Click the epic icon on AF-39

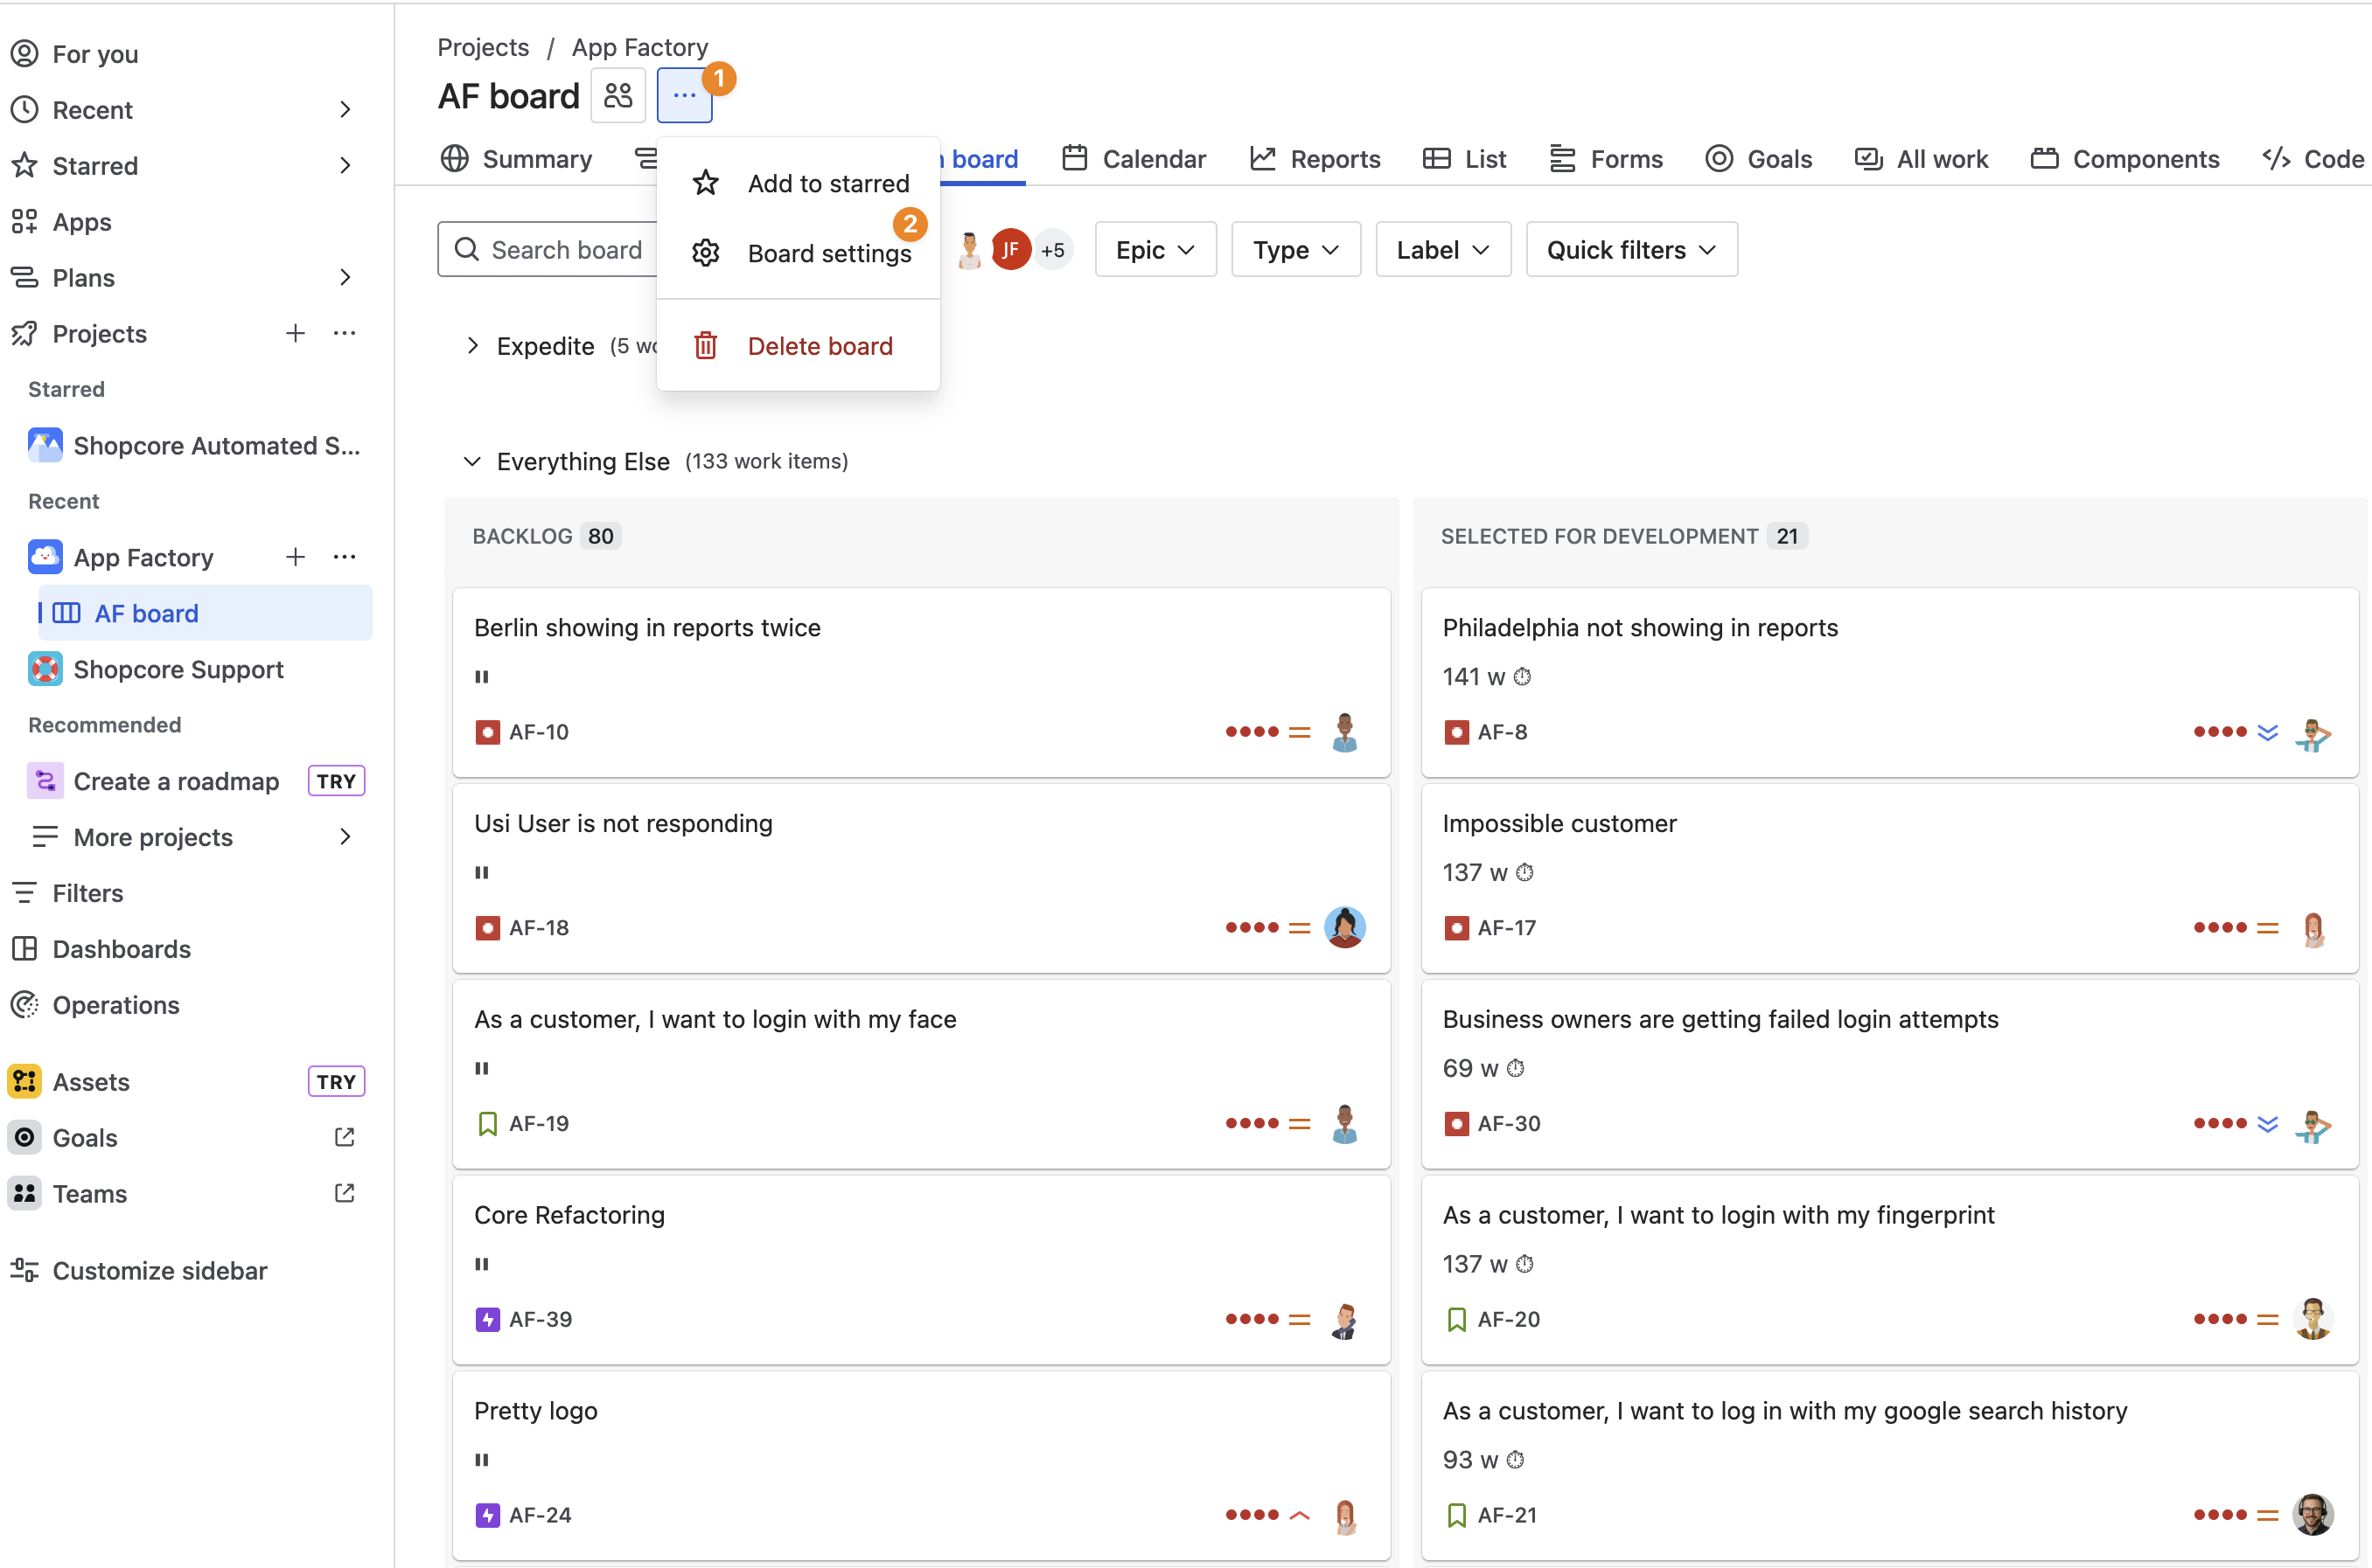pos(487,1320)
